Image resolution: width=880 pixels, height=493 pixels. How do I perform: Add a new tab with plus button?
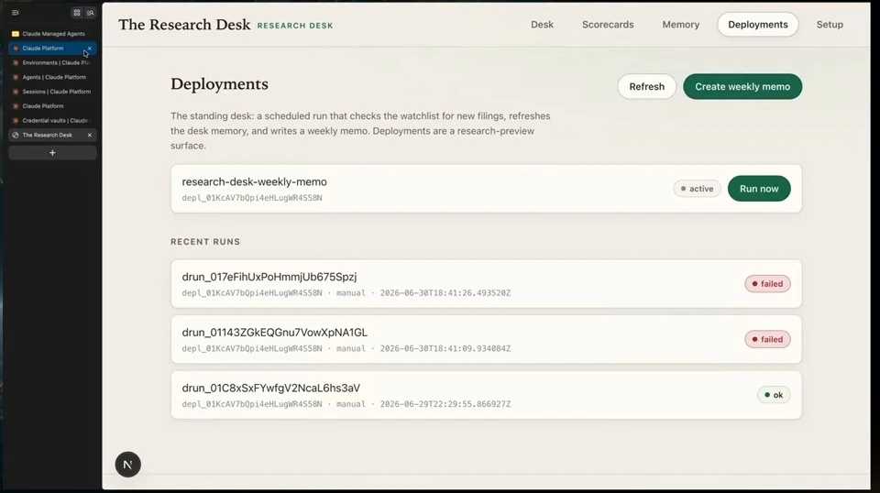(x=52, y=152)
